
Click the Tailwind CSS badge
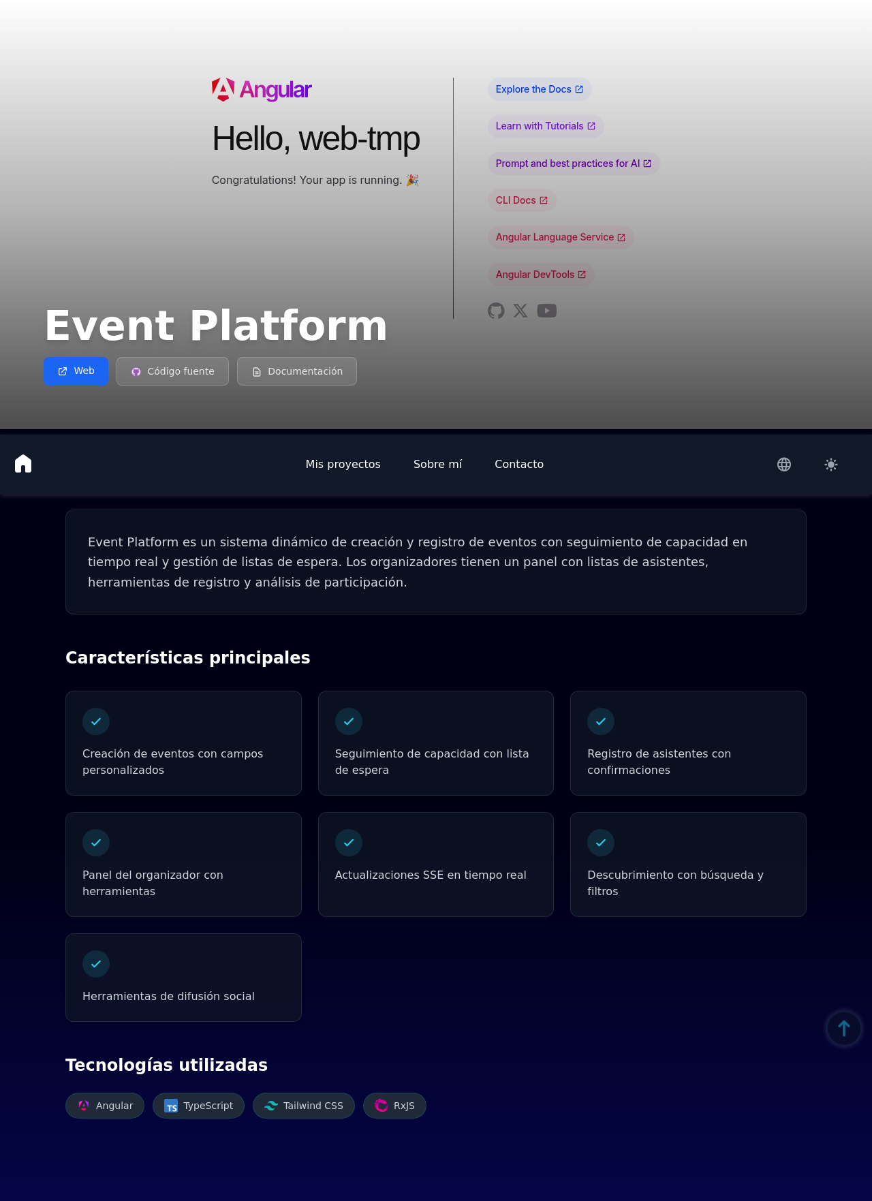tap(304, 1106)
